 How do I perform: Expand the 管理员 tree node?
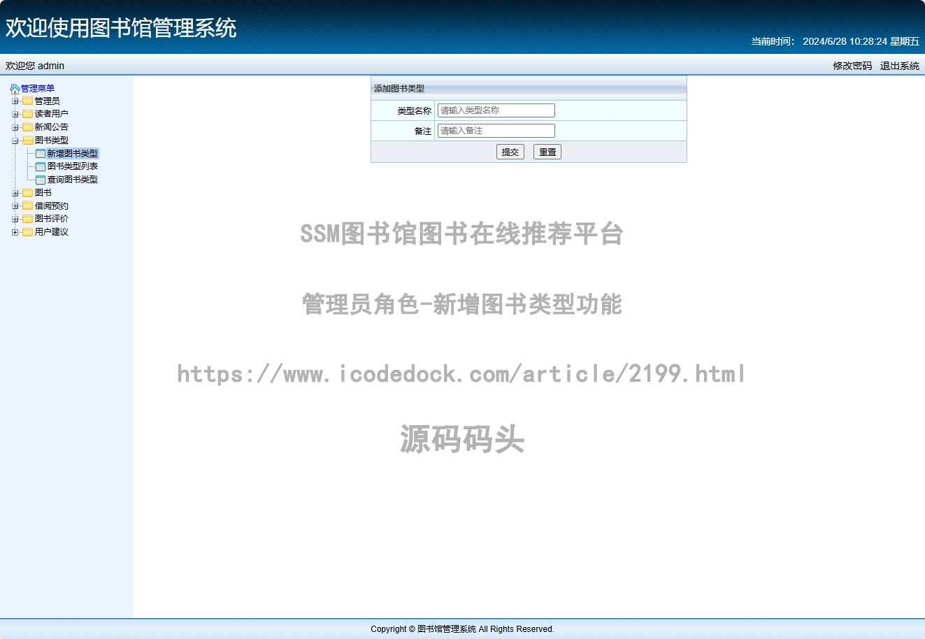pos(15,101)
